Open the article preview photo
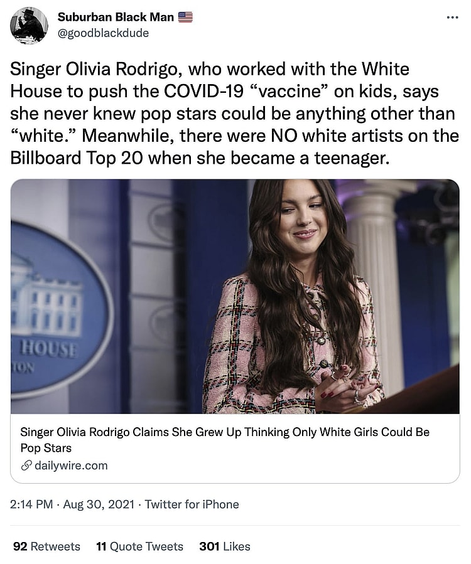This screenshot has height=564, width=471. pos(235,296)
